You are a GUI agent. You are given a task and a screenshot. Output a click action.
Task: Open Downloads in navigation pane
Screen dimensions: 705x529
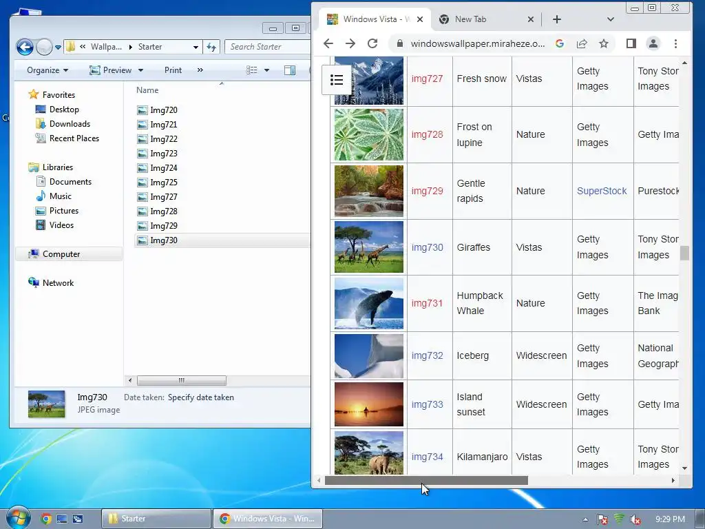coord(70,124)
